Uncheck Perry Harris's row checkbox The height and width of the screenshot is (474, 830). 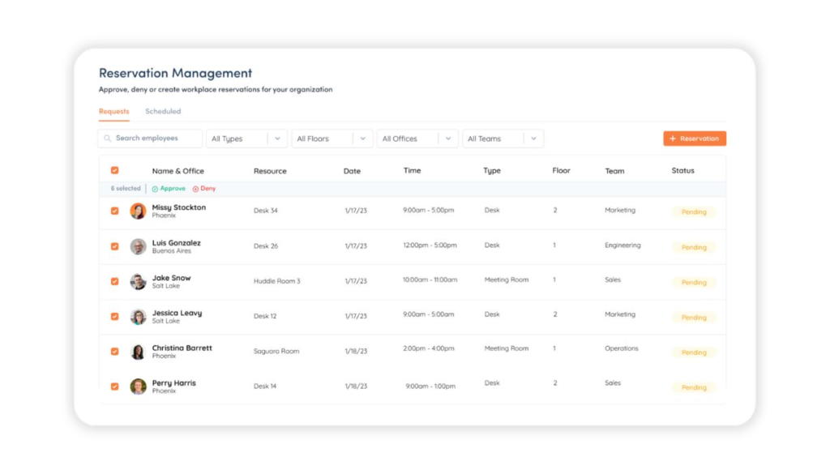click(115, 386)
